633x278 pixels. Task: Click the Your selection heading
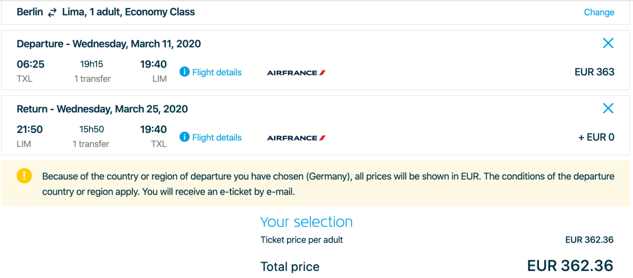click(306, 222)
